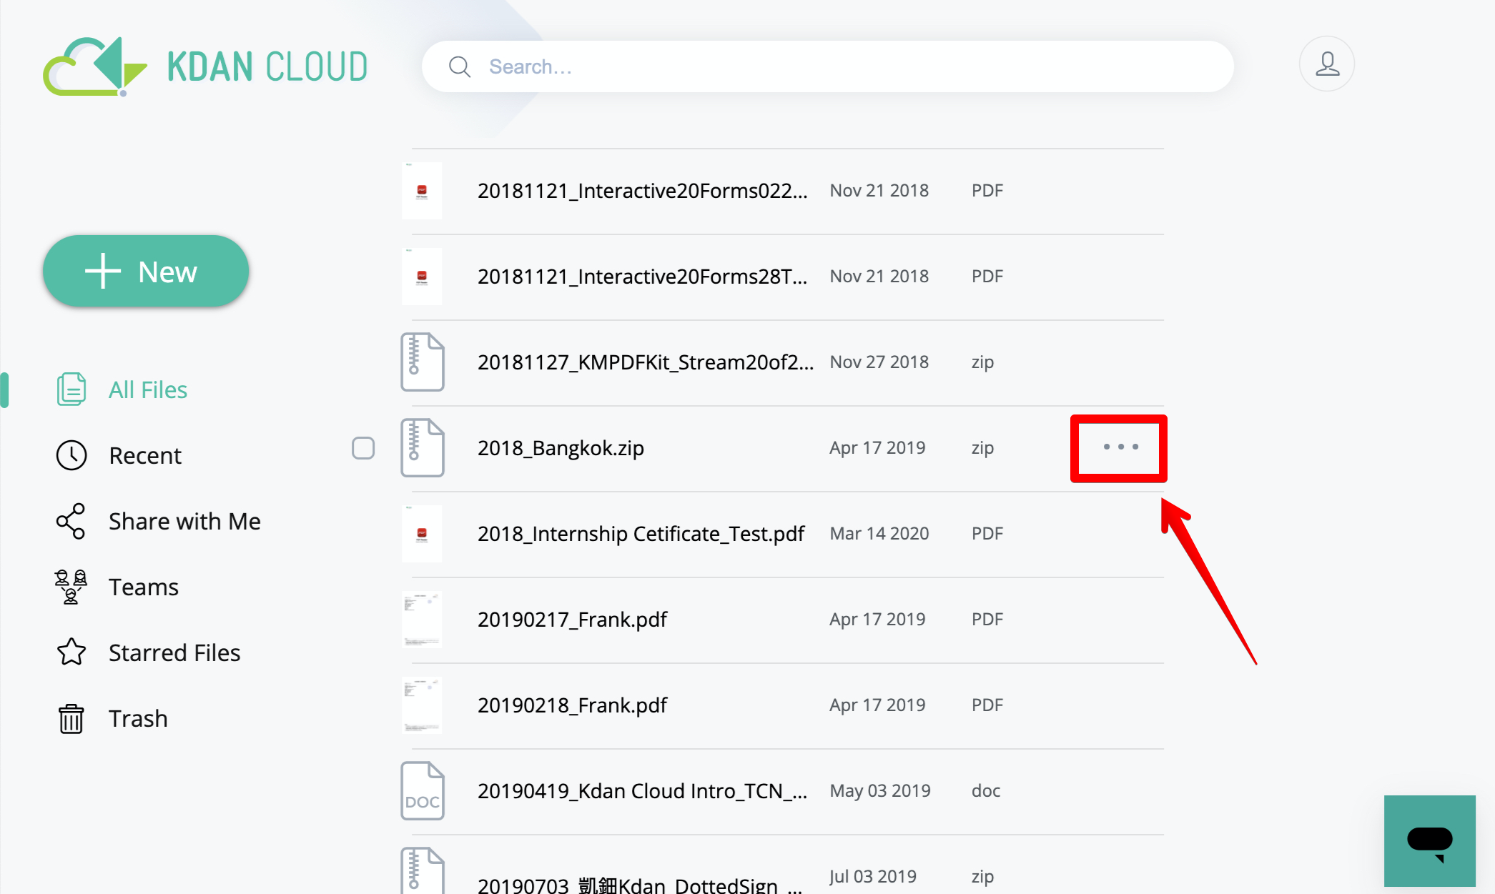Click the Share with Me icon
This screenshot has width=1495, height=894.
71,521
